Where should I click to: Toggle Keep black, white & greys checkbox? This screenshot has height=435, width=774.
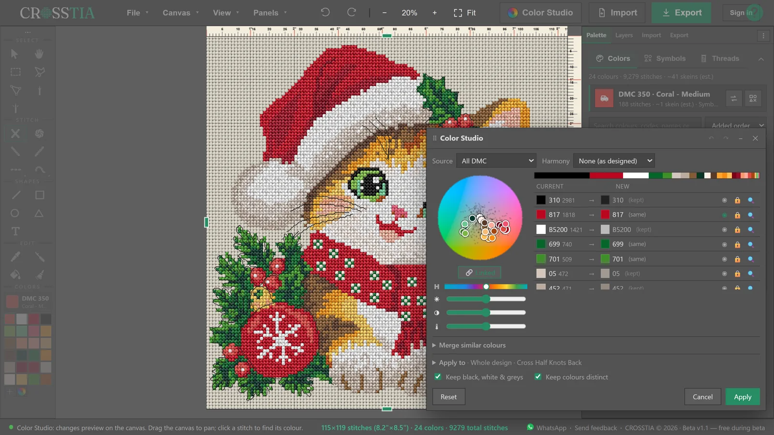pos(438,377)
